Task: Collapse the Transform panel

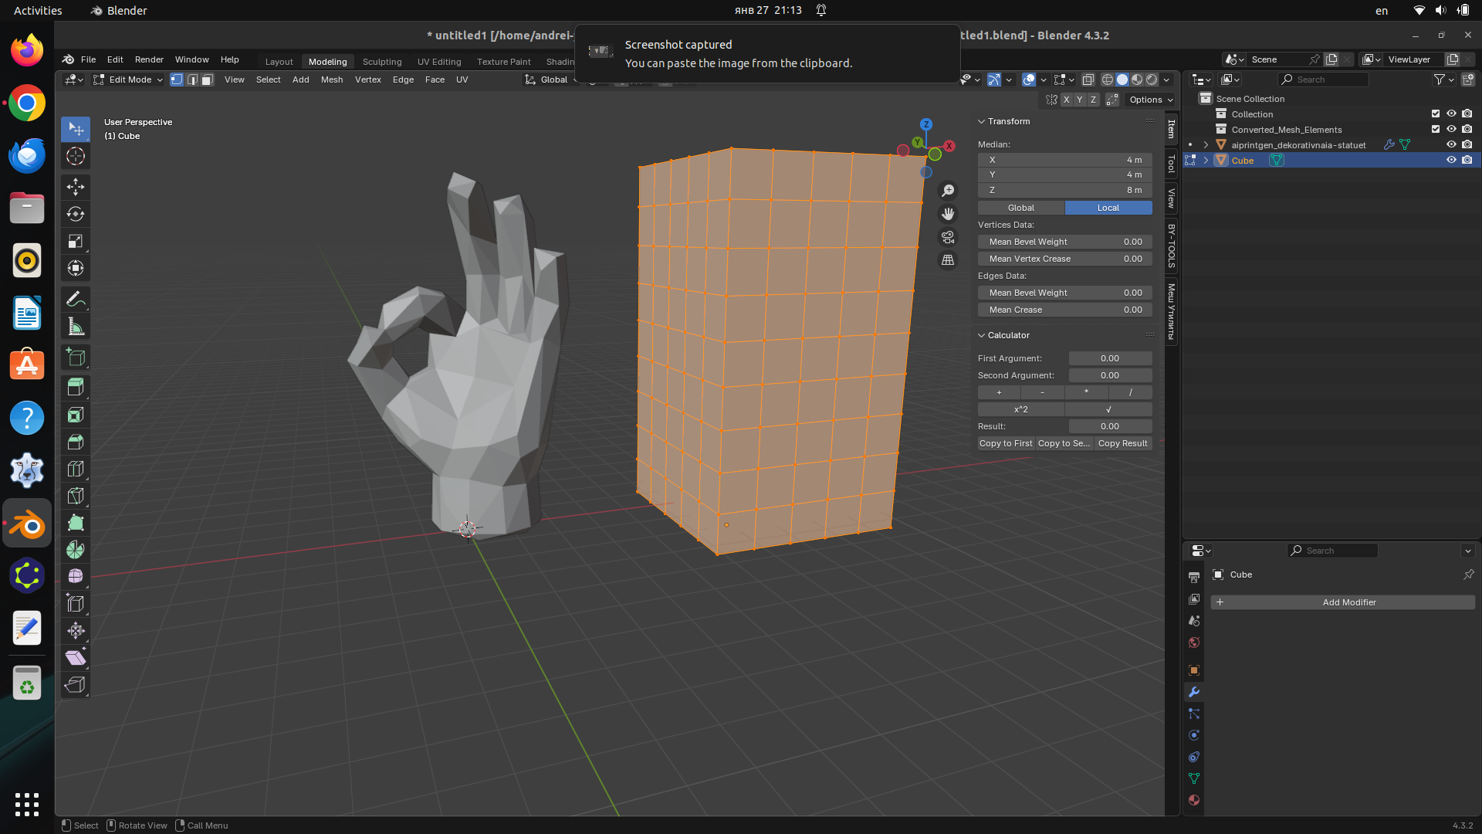Action: [982, 121]
